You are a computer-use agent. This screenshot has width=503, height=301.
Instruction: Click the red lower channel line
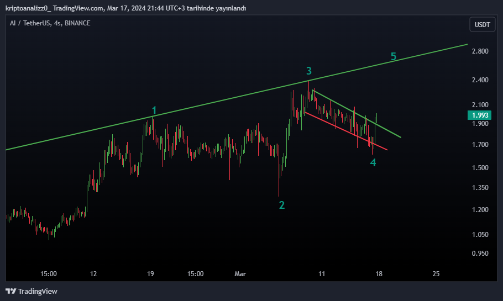point(347,131)
